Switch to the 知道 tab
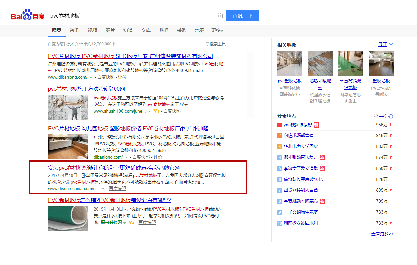Image resolution: width=417 pixels, height=265 pixels. pyautogui.click(x=128, y=31)
